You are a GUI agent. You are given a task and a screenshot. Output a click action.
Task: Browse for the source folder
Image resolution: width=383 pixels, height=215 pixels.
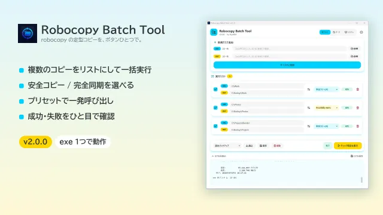[354, 49]
